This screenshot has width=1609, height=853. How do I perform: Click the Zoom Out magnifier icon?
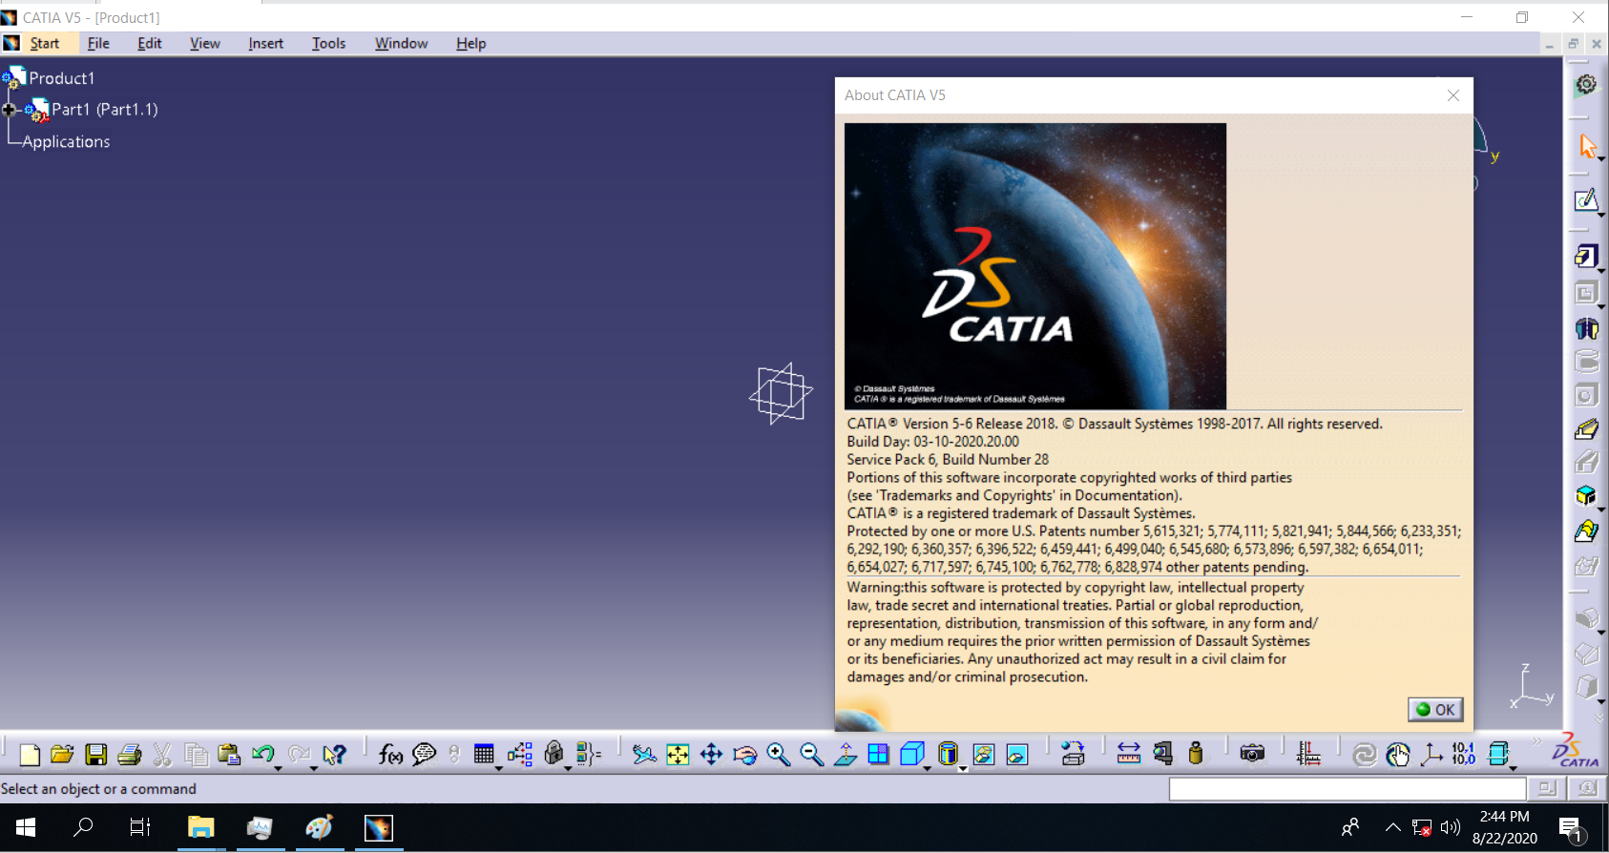pos(812,755)
